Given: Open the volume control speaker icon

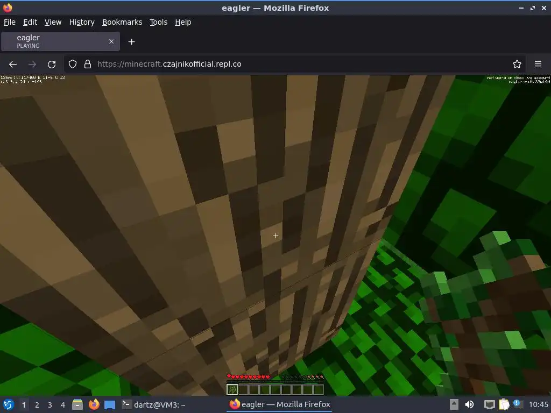Looking at the screenshot, I should (469, 404).
